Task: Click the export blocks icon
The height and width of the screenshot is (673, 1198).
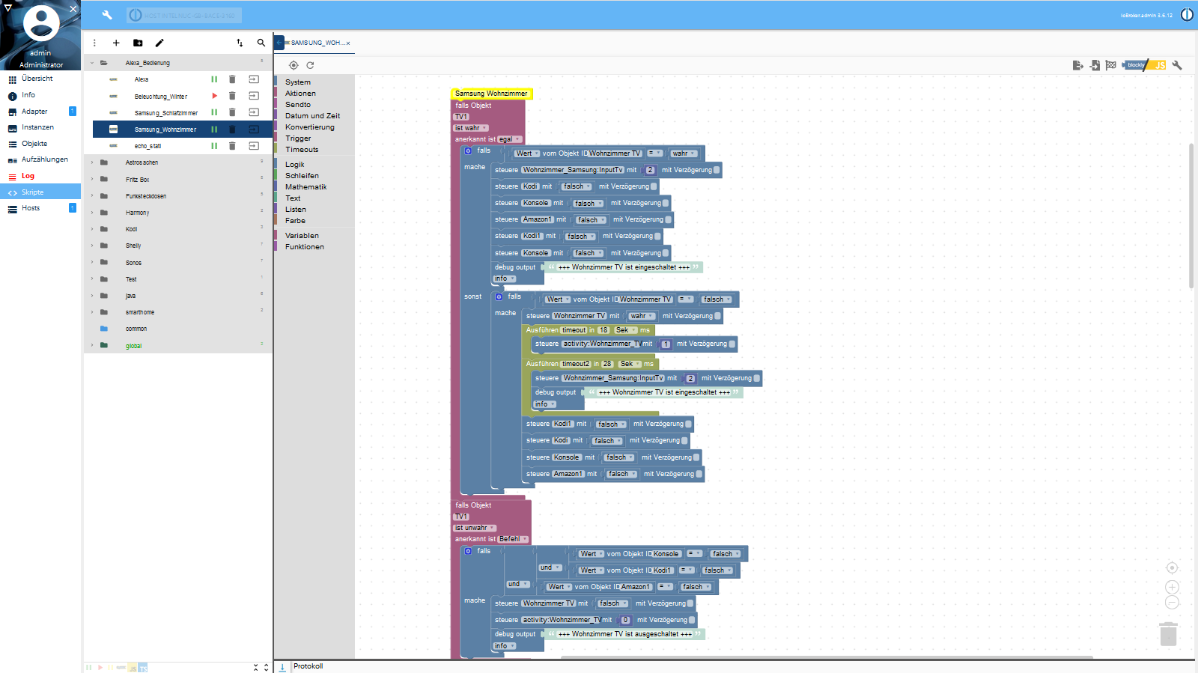Action: pos(1078,65)
